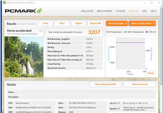Click the PCMARK 8 logo
This screenshot has height=113, width=163.
(x=23, y=11)
